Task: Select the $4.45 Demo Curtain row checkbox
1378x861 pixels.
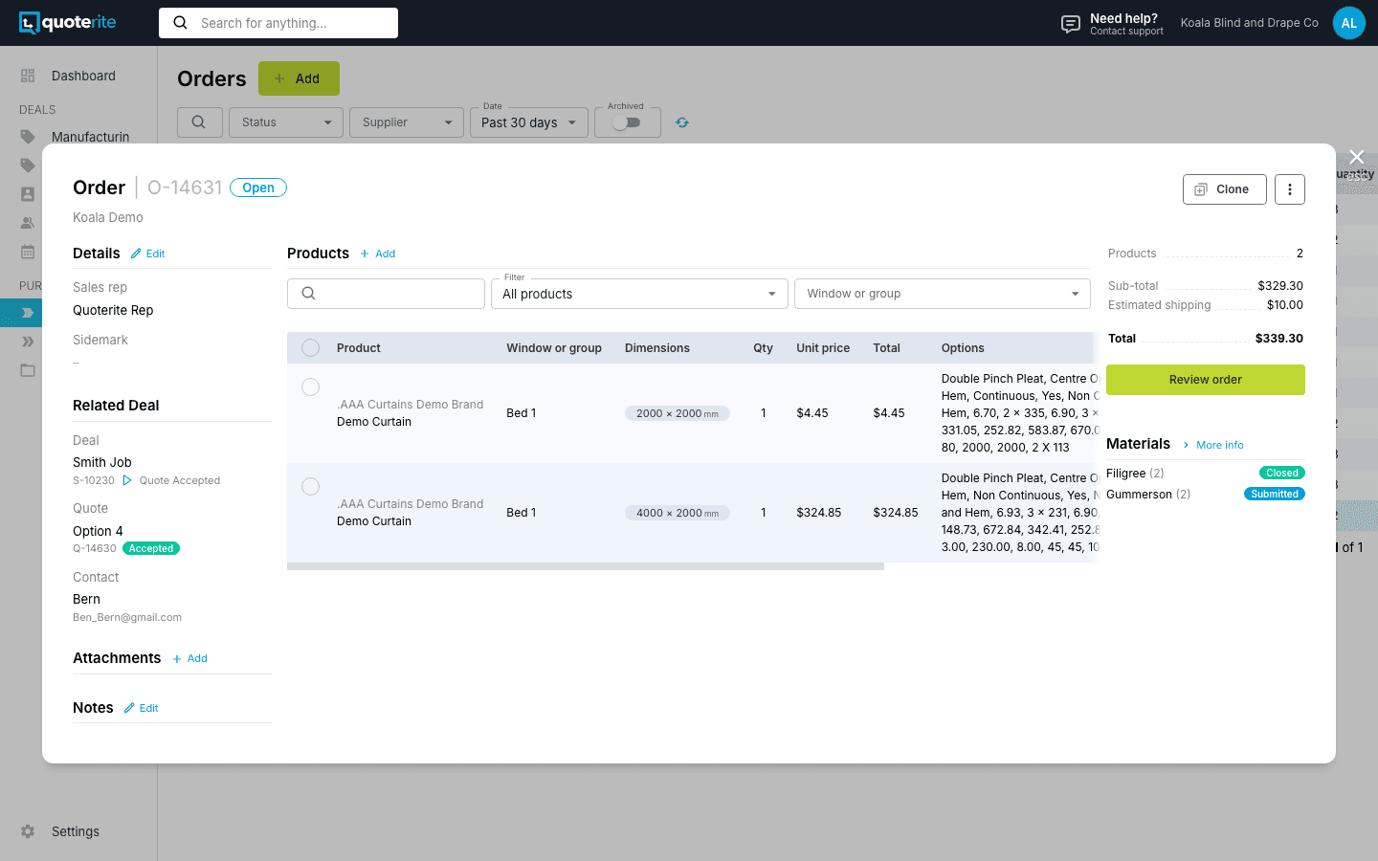Action: tap(311, 386)
